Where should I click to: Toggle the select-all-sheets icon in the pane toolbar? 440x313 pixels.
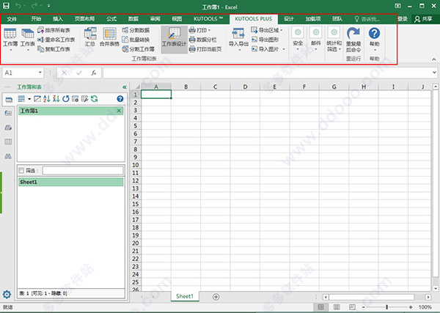37,99
